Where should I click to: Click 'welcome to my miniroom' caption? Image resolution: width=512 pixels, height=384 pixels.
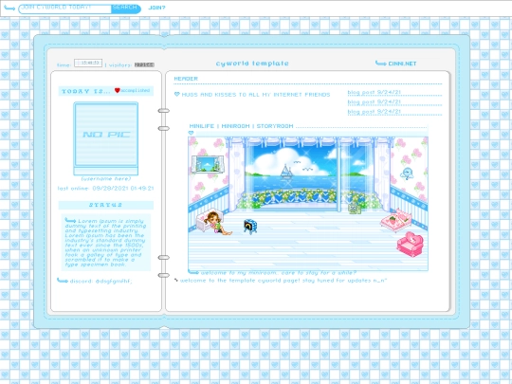tap(278, 273)
